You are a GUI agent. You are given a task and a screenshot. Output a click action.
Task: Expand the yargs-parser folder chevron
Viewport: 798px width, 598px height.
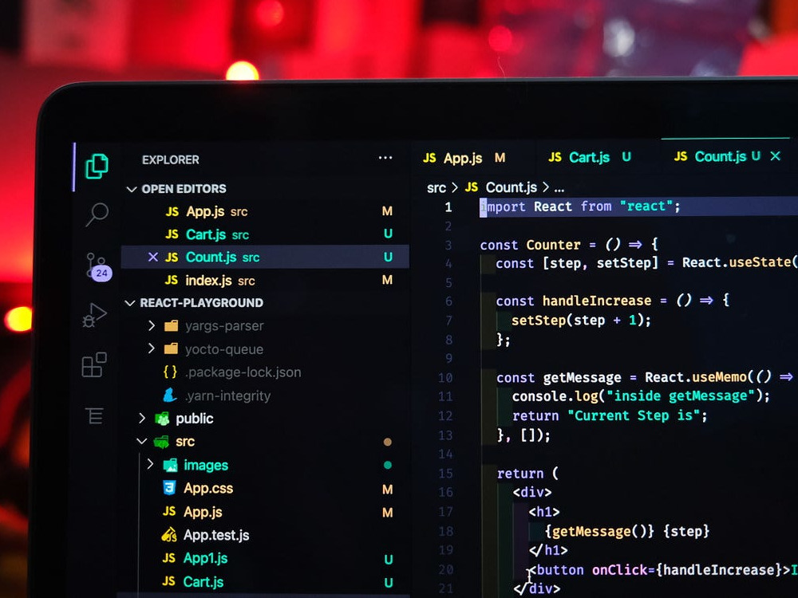(x=151, y=325)
